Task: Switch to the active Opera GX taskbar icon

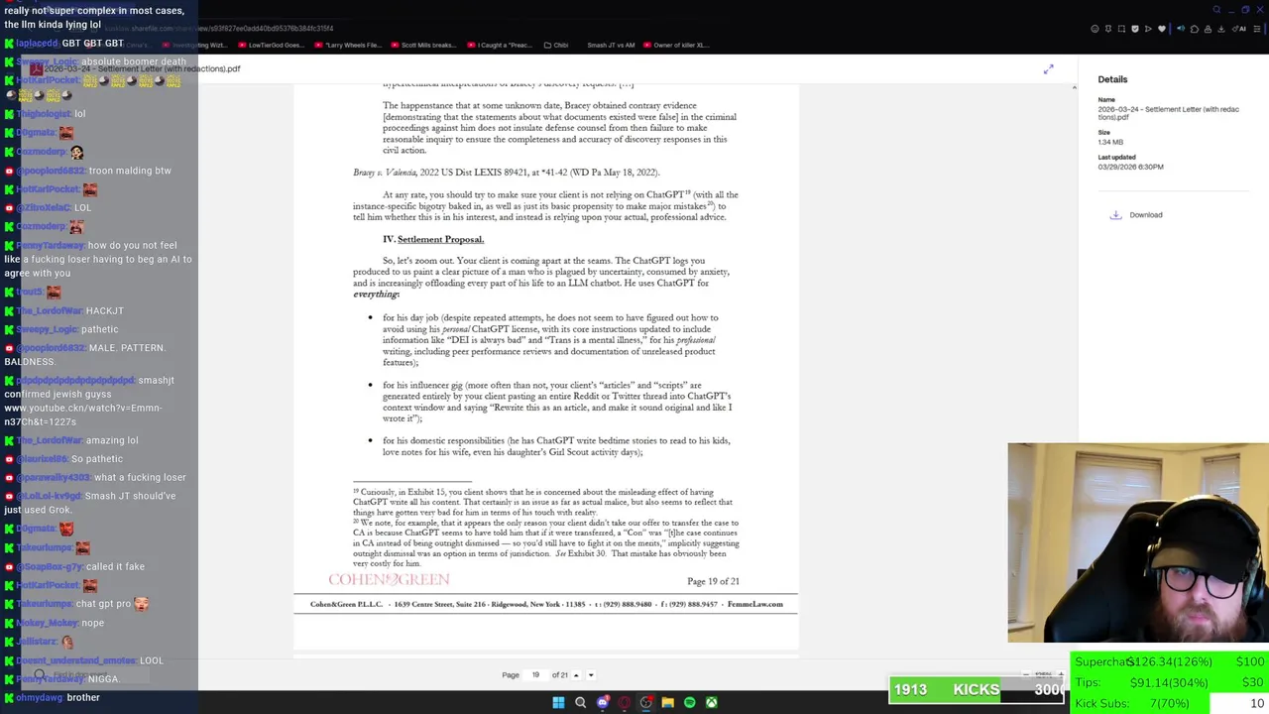Action: pyautogui.click(x=645, y=702)
